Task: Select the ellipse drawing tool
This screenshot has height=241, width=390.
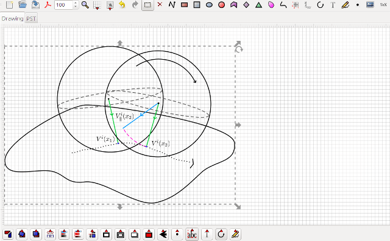Action: pyautogui.click(x=209, y=5)
